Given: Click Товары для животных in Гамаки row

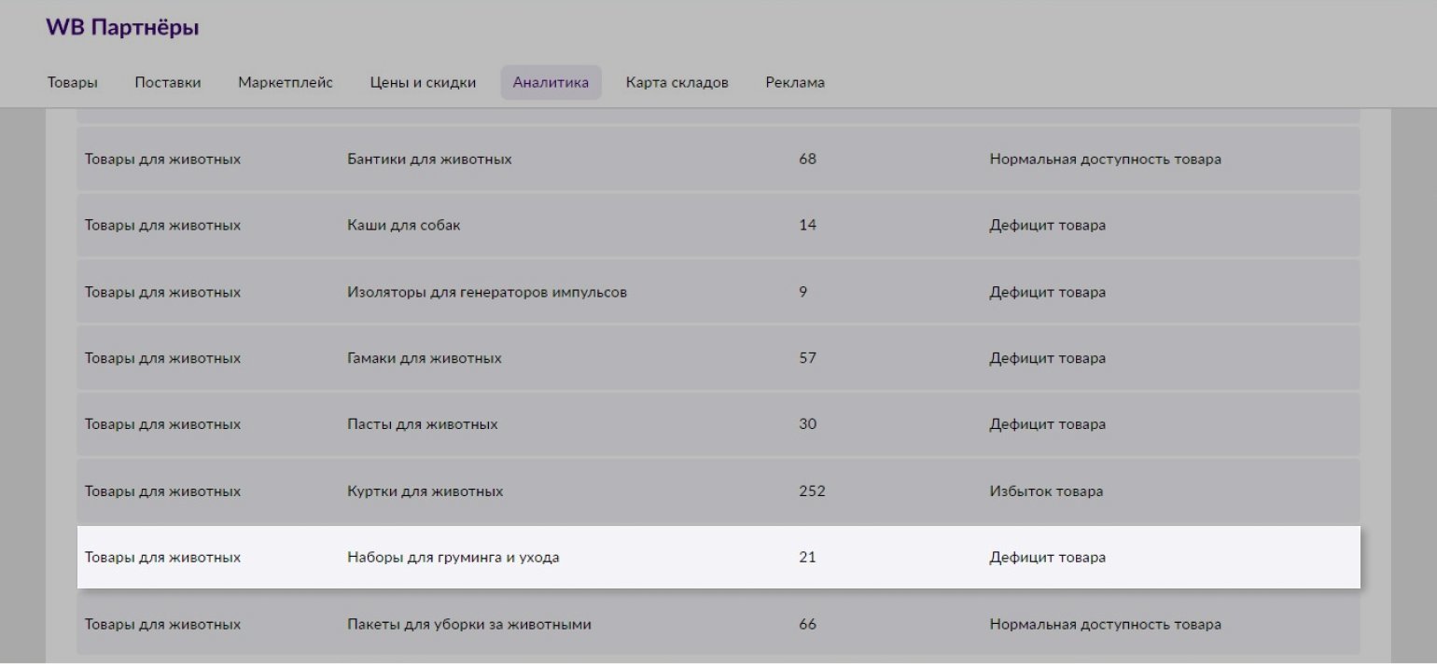Looking at the screenshot, I should click(x=162, y=359).
